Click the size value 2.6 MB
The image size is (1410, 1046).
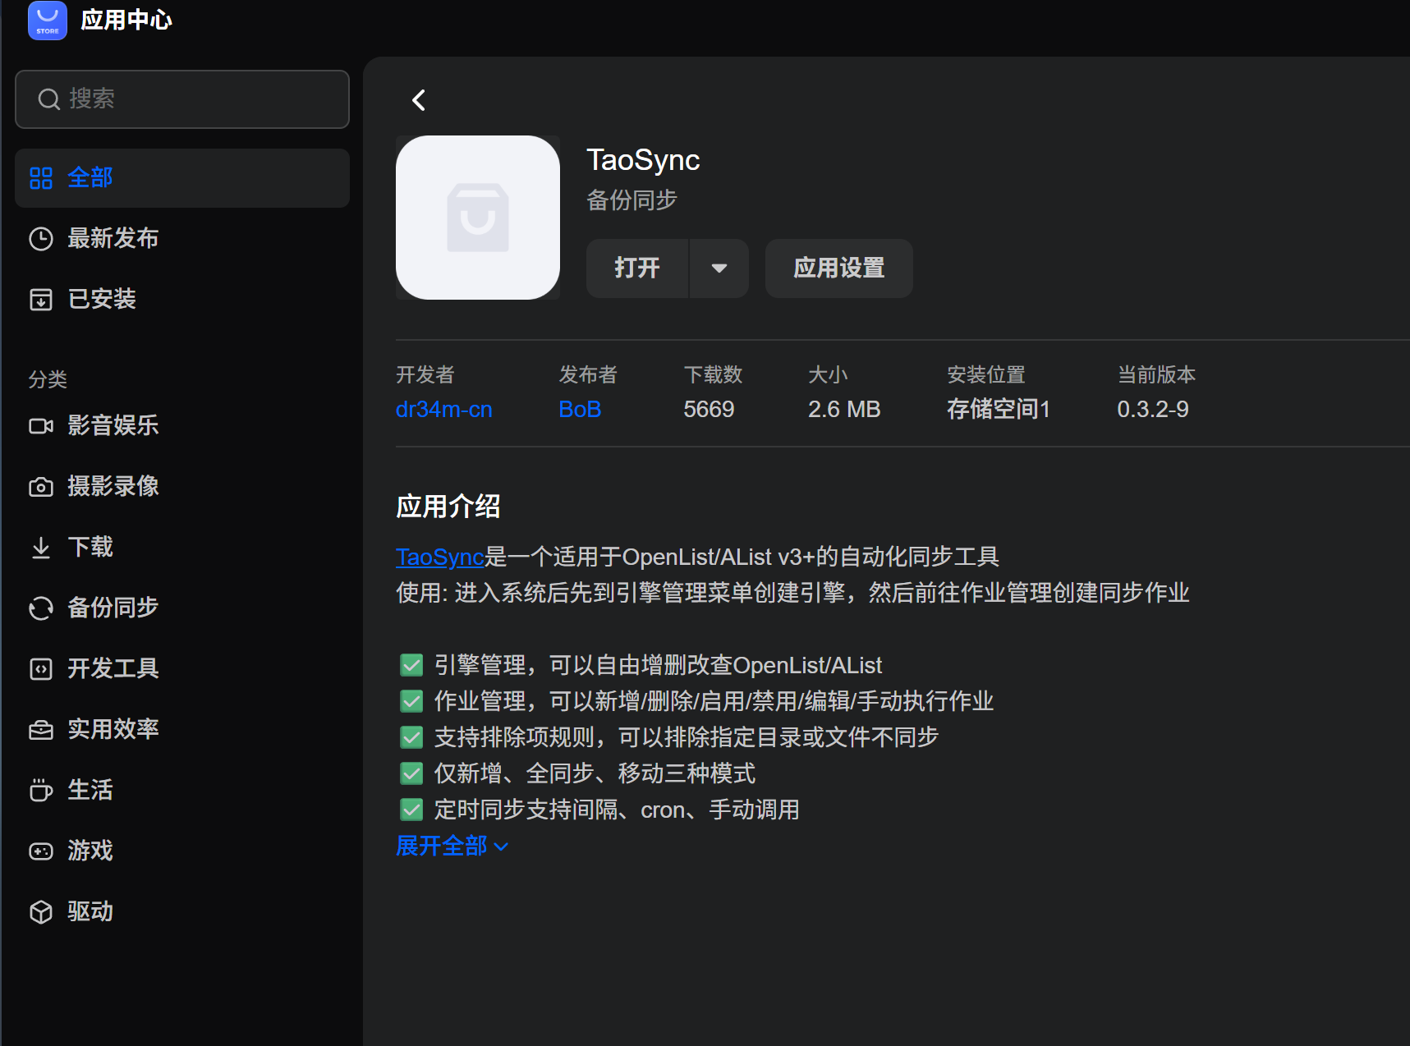point(844,410)
